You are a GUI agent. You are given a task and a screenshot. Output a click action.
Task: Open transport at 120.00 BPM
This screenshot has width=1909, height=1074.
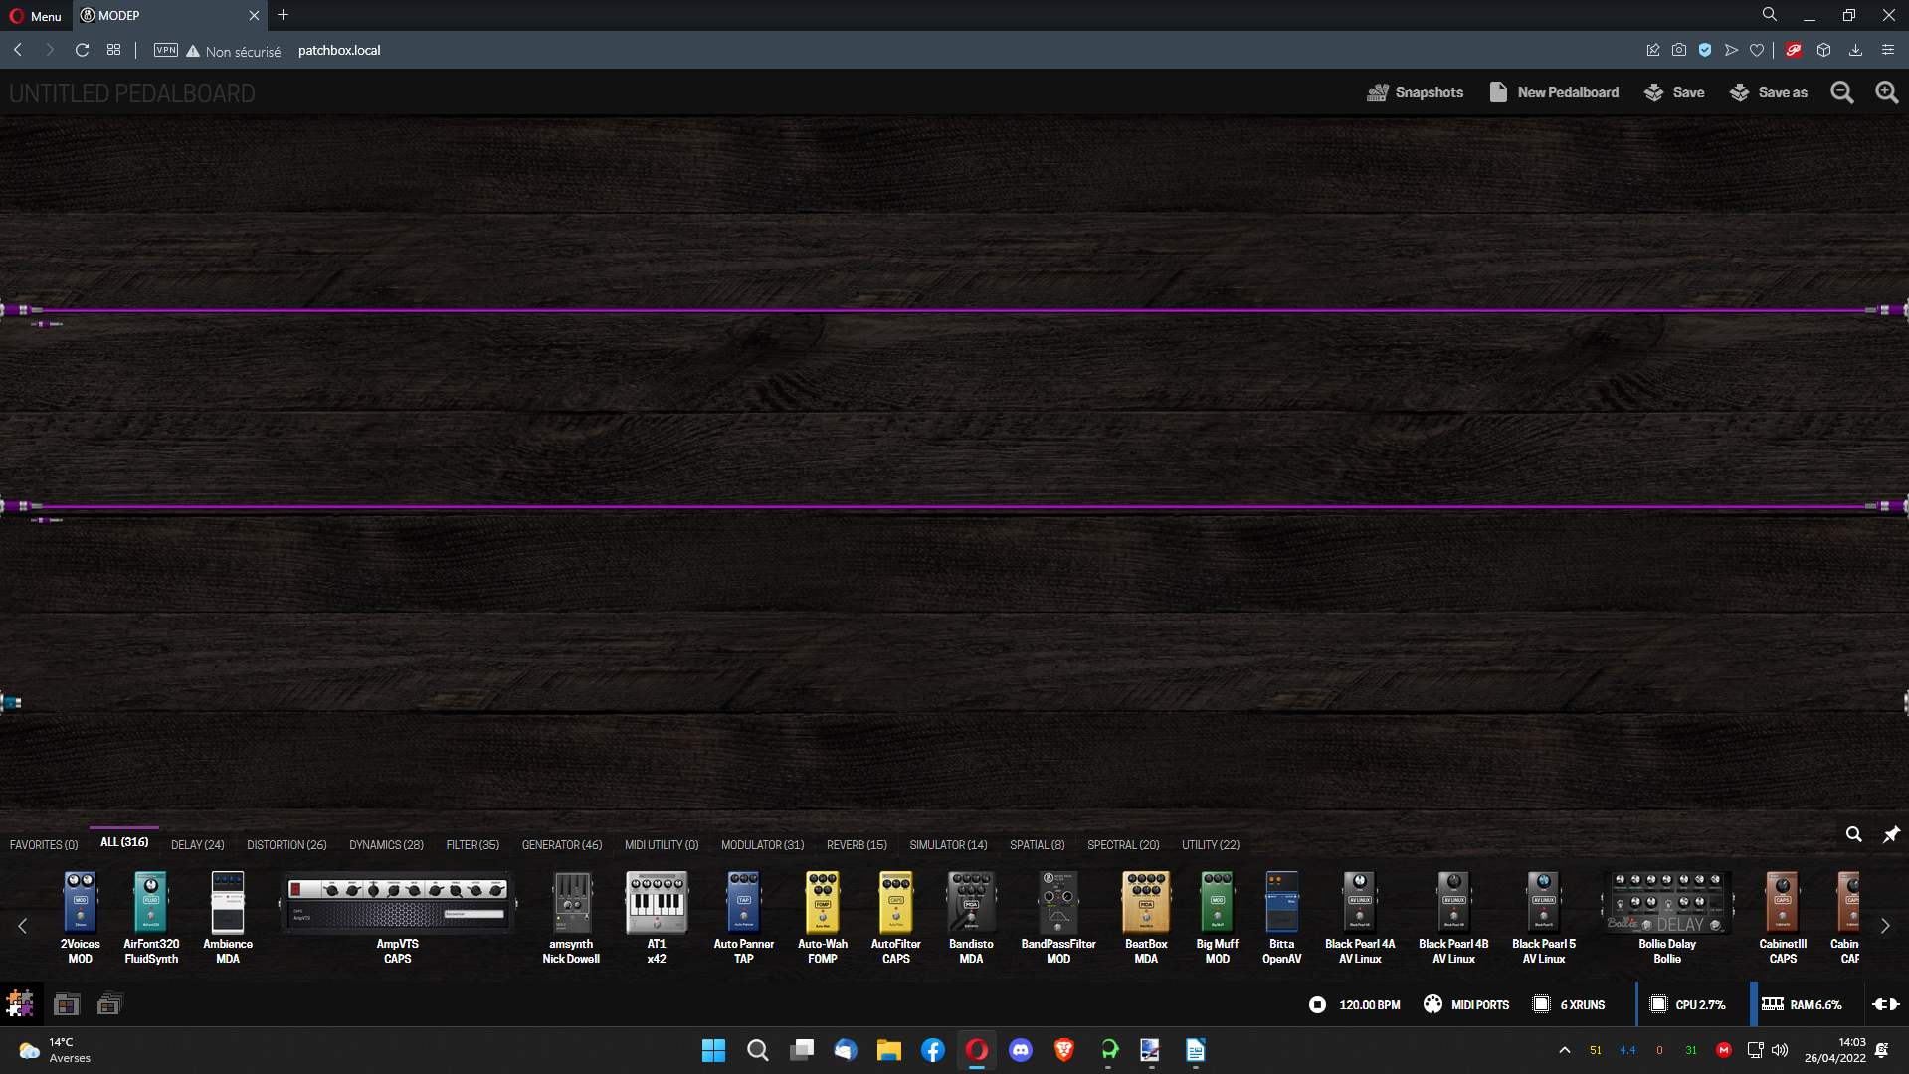click(1354, 1005)
